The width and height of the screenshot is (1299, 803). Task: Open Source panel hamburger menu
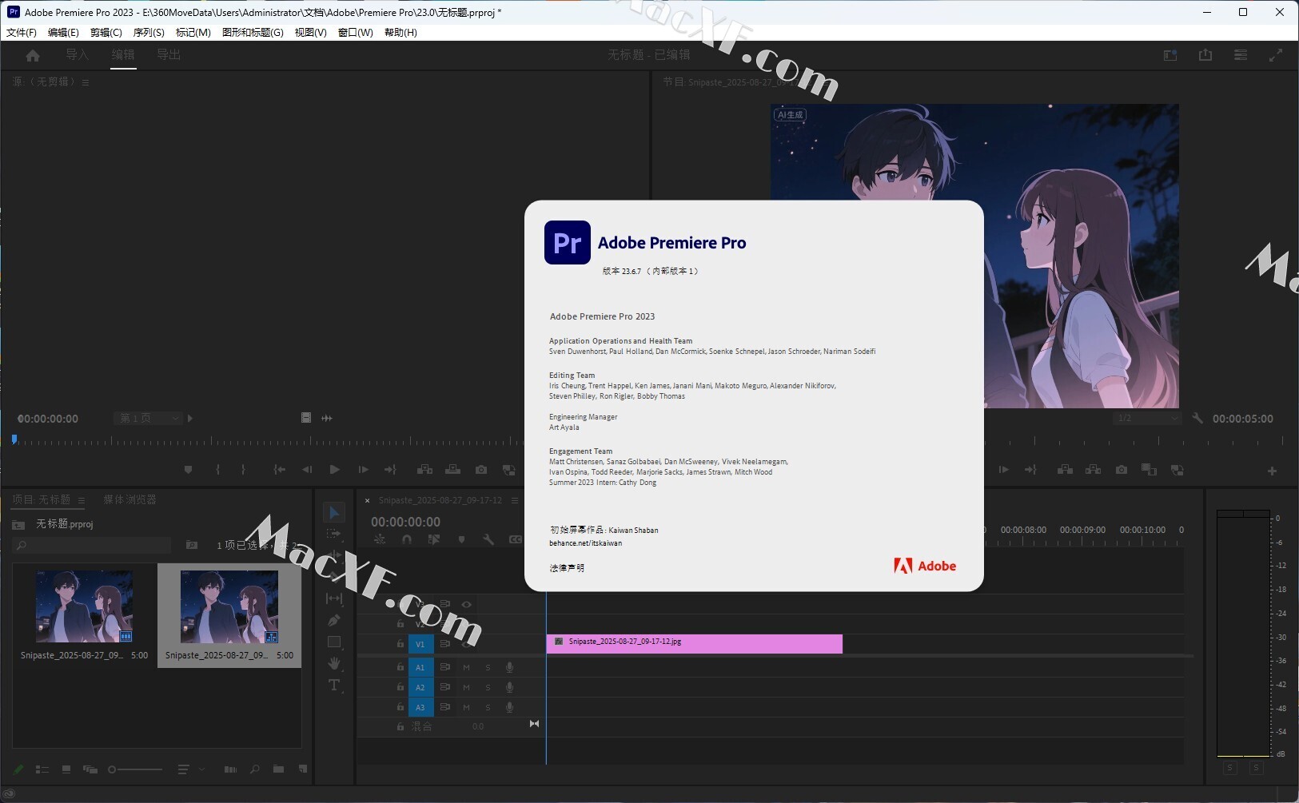click(86, 82)
